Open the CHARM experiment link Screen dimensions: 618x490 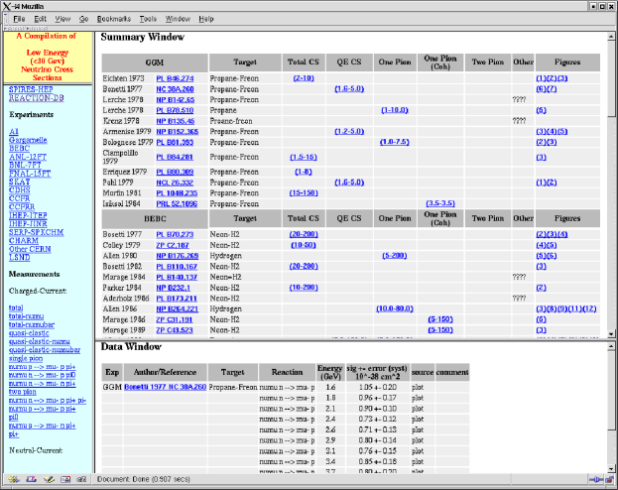point(24,240)
